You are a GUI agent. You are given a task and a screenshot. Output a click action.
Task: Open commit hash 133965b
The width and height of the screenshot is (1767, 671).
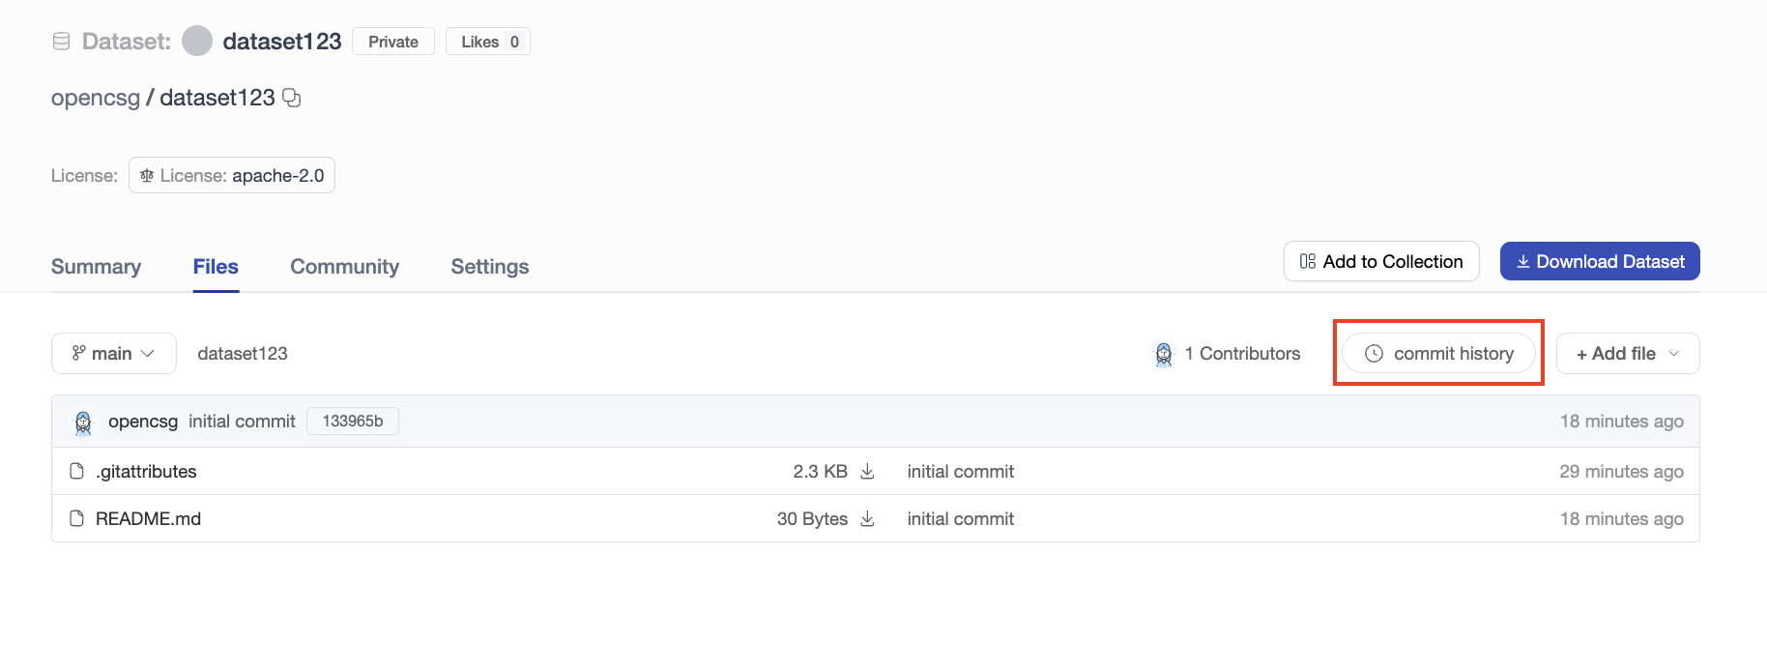(x=352, y=422)
